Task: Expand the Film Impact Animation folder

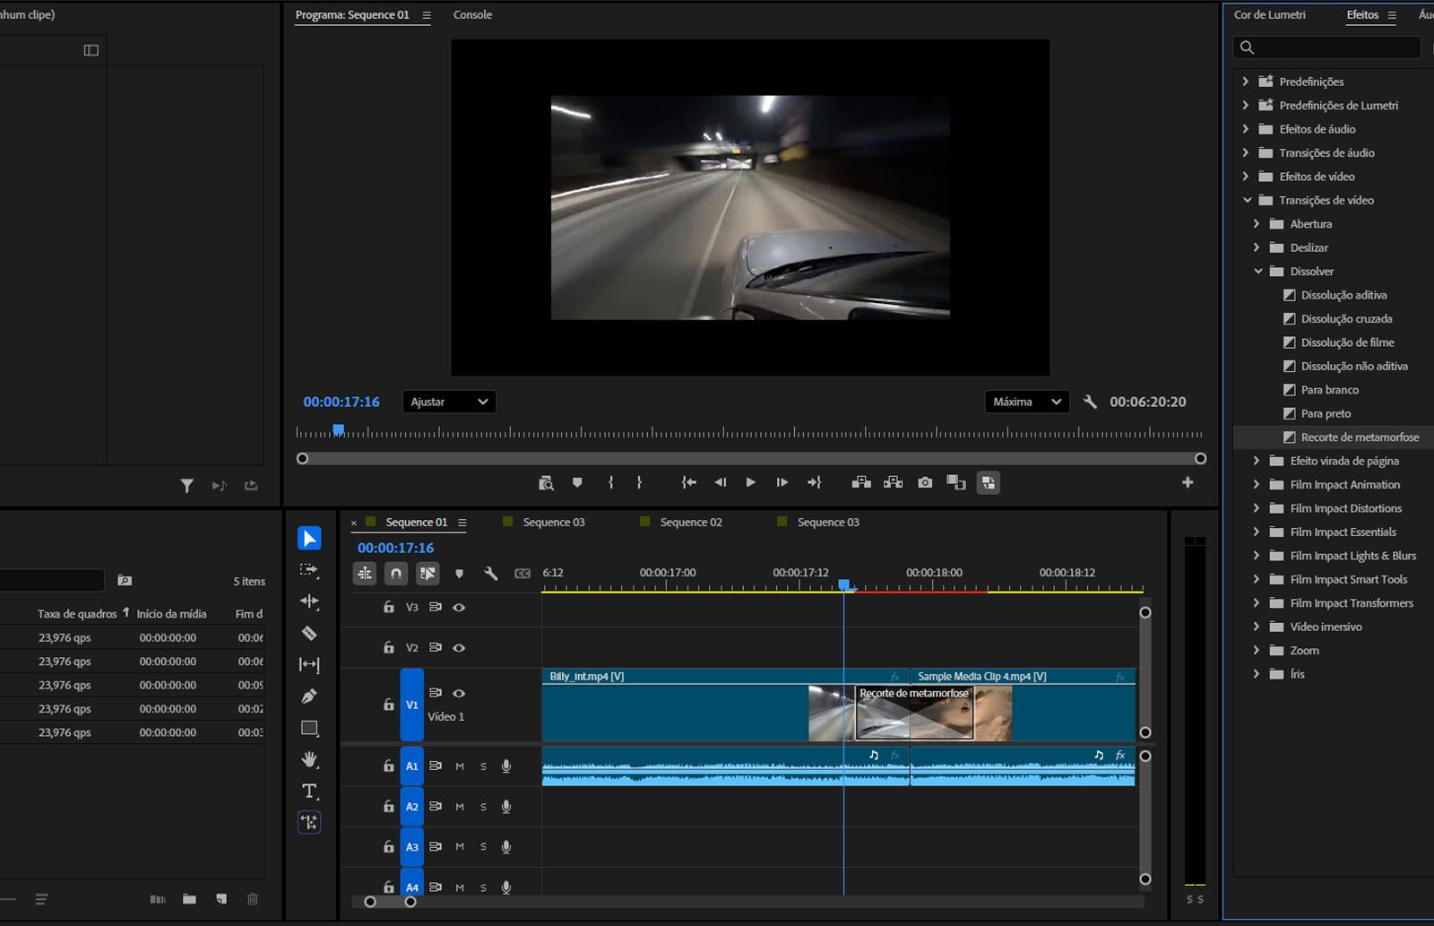Action: (1257, 485)
